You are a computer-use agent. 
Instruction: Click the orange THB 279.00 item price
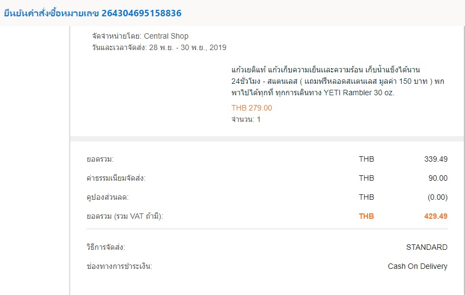pyautogui.click(x=252, y=108)
